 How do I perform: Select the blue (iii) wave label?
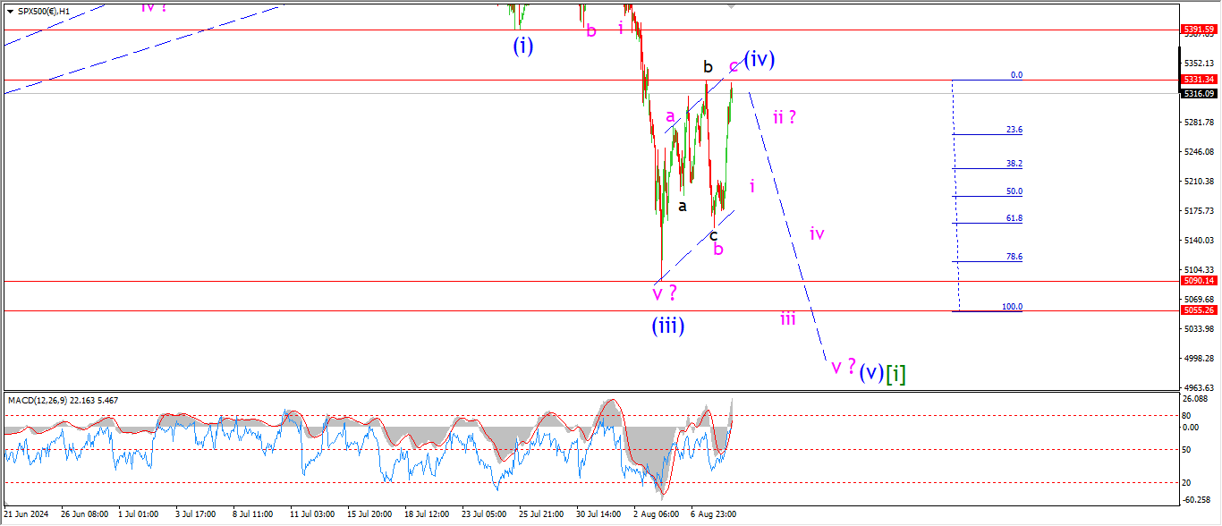click(668, 326)
